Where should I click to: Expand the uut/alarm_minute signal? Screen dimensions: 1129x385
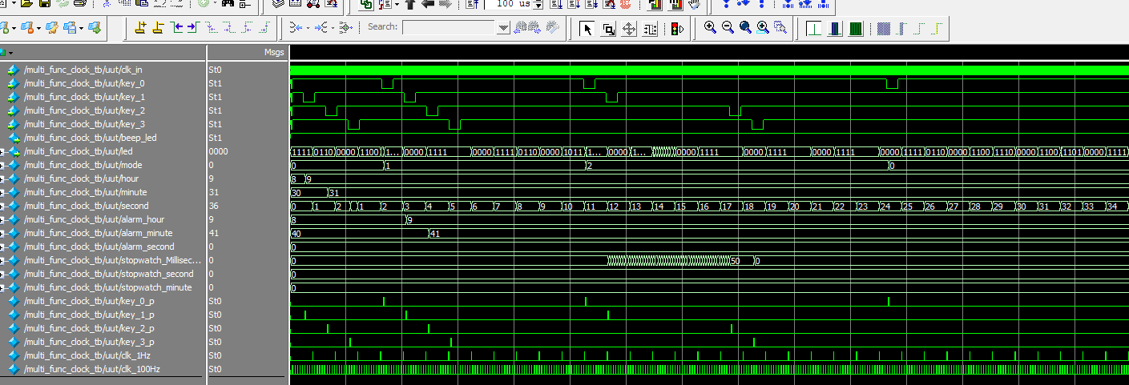coord(2,233)
